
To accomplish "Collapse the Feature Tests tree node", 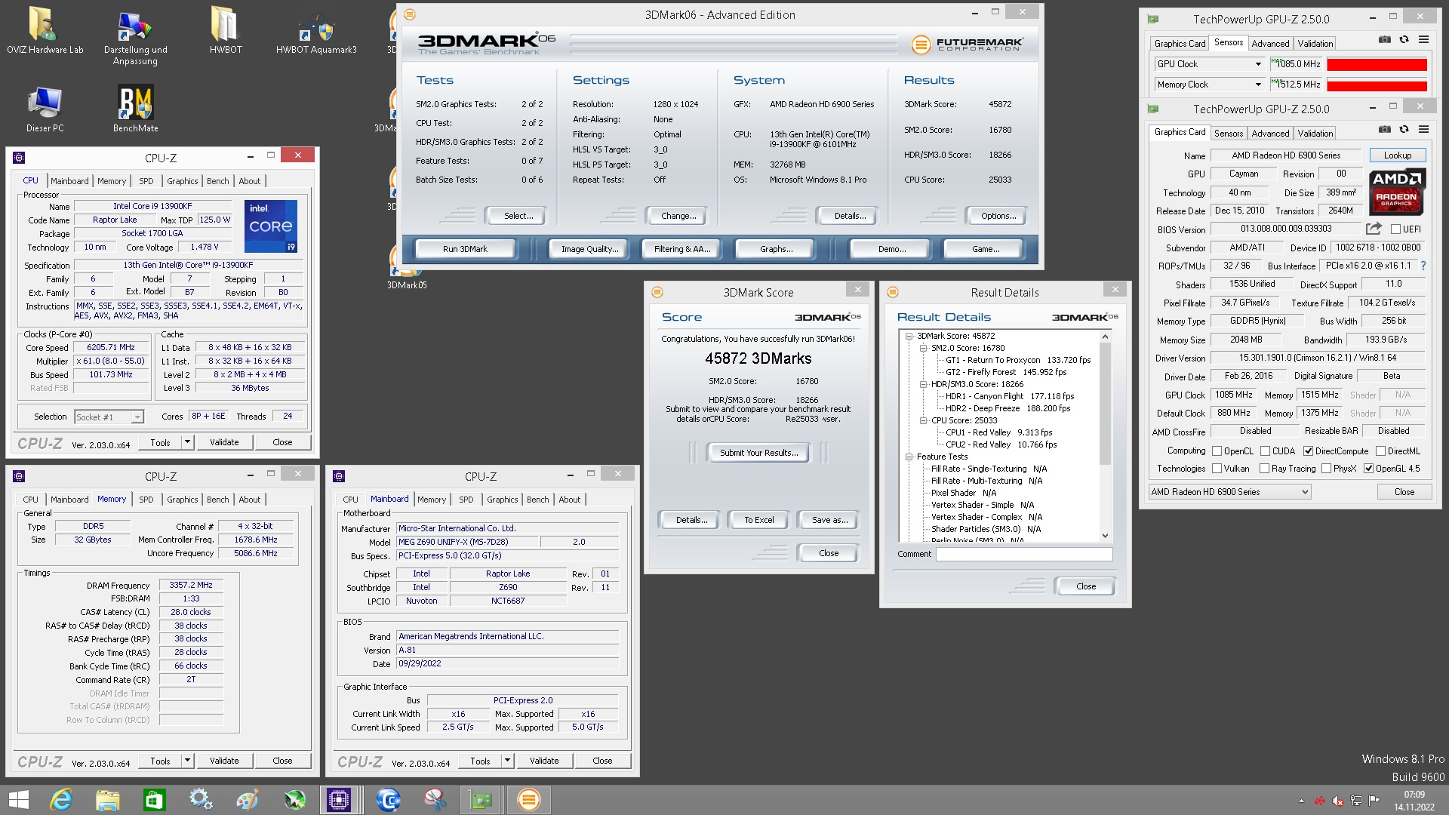I will point(909,457).
